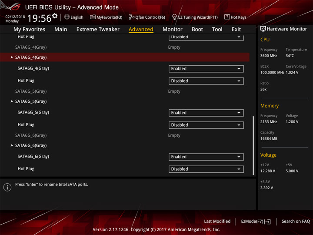Click the 5.080 V reading
Image resolution: width=313 pixels, height=235 pixels.
(x=292, y=171)
